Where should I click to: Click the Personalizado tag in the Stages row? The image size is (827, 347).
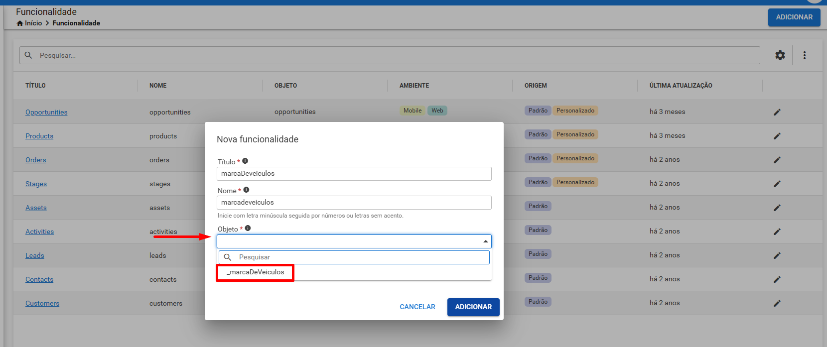click(575, 182)
